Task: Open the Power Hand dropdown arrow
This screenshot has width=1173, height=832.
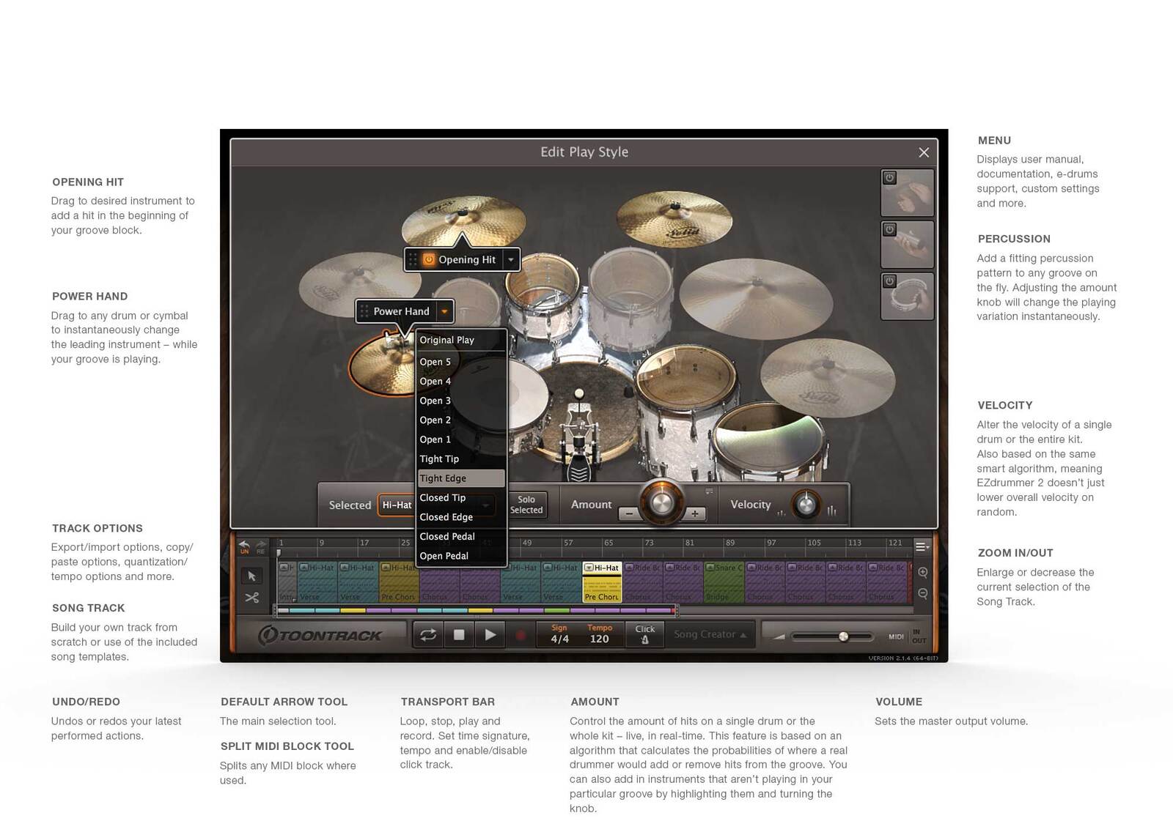Action: (444, 311)
